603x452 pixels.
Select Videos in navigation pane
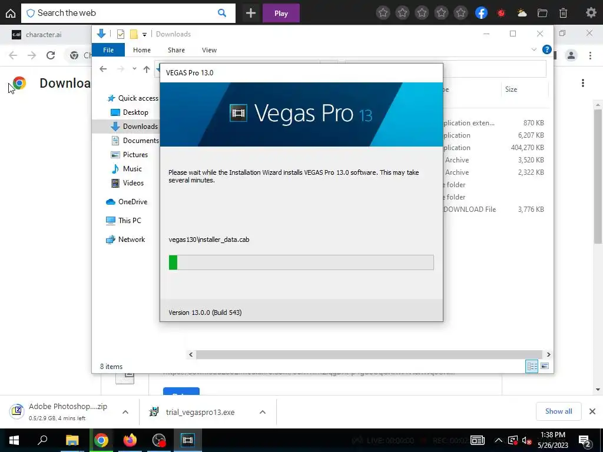[x=127, y=183]
